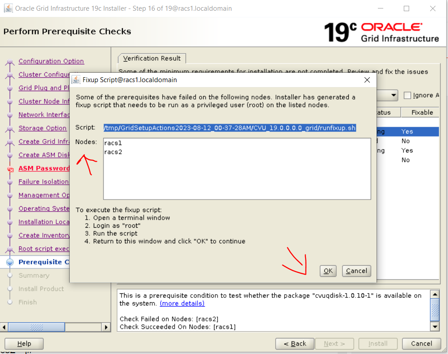Click the details panel scroll up arrow
The width and height of the screenshot is (448, 354).
(435, 294)
